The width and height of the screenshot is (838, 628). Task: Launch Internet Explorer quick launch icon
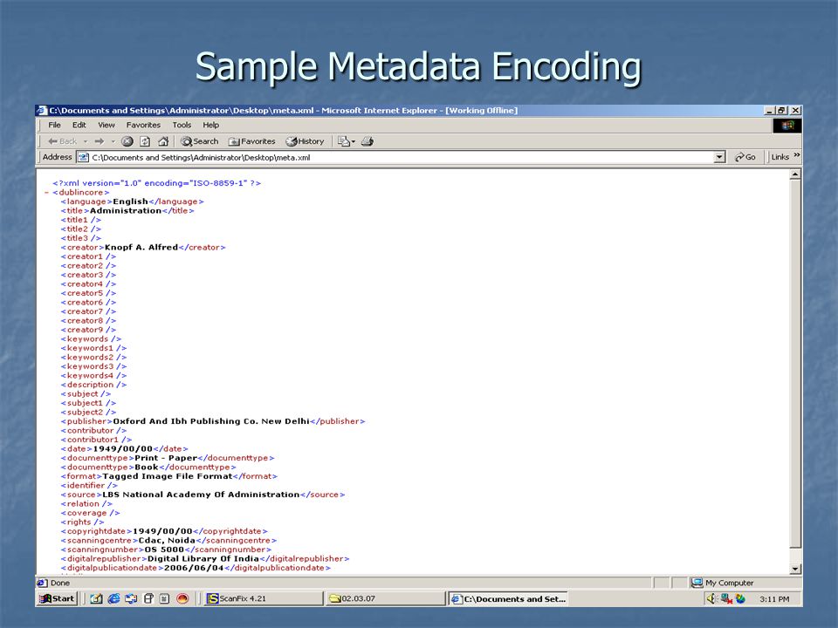[x=113, y=598]
